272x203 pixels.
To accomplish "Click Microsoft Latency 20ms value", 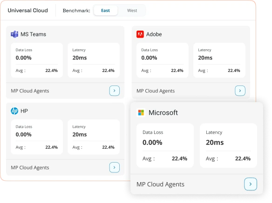I will [215, 143].
